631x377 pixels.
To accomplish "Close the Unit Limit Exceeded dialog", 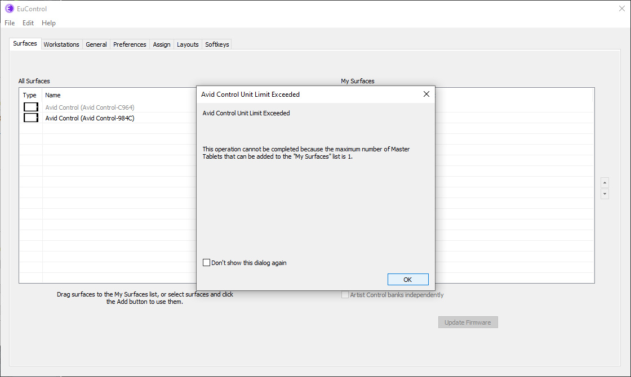I will (426, 95).
